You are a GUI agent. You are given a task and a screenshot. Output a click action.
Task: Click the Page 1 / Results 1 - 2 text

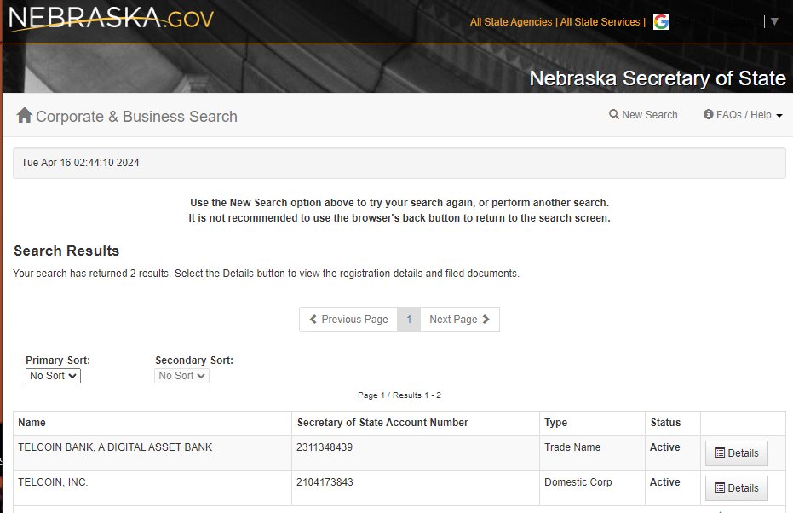(x=399, y=395)
